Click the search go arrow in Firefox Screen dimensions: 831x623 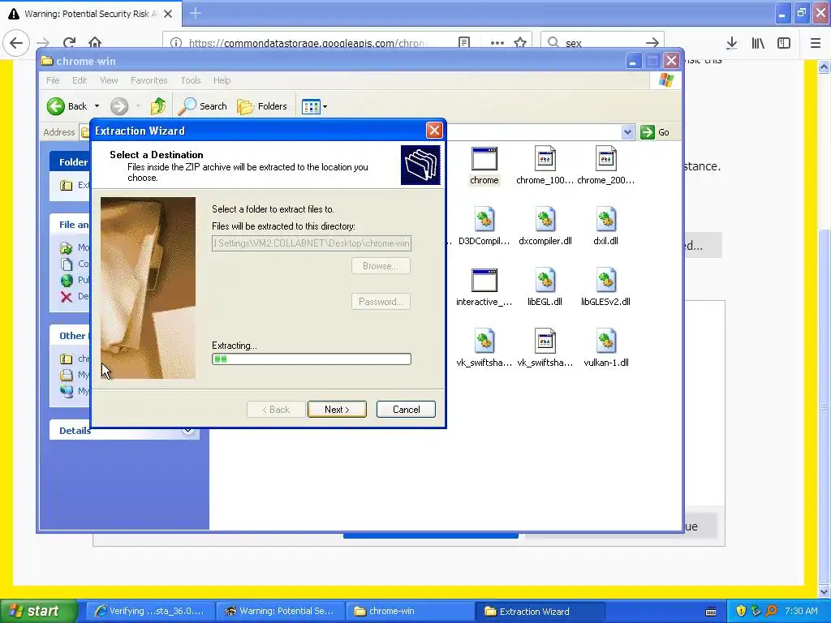[652, 43]
